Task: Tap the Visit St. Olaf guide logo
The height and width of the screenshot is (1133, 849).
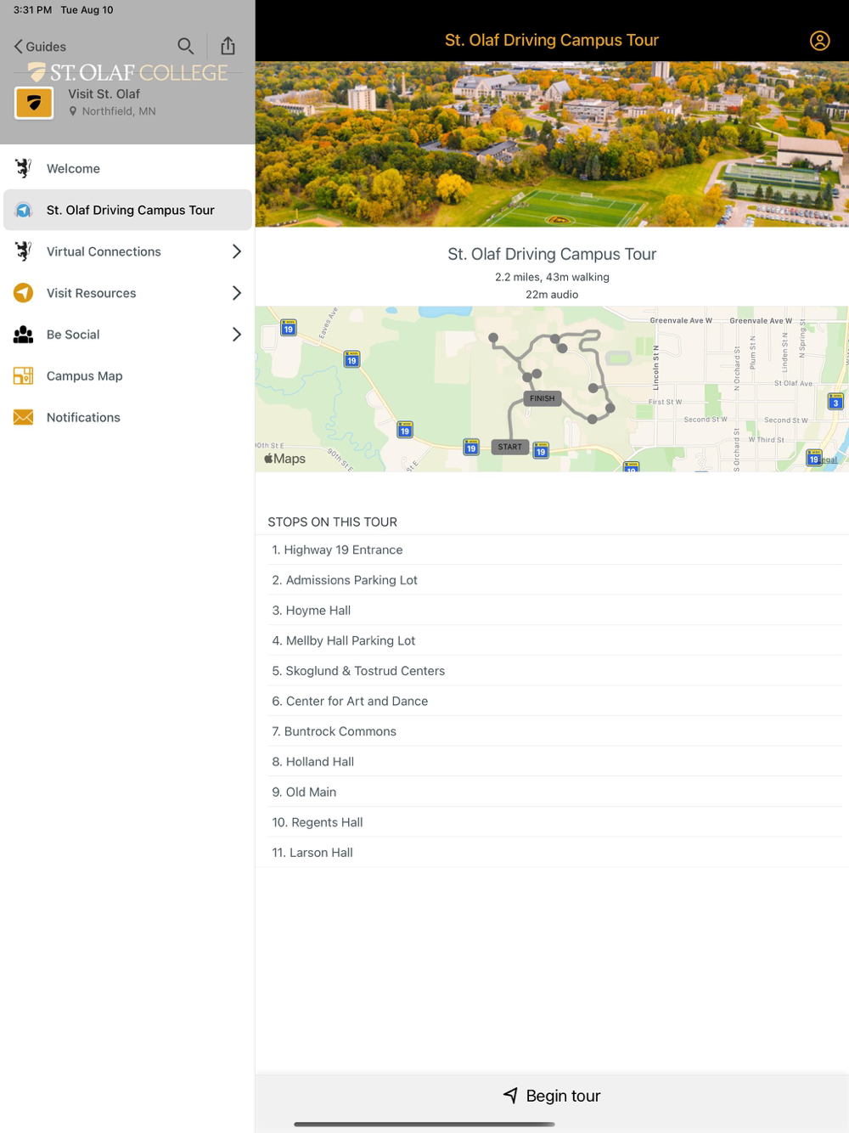Action: click(34, 103)
